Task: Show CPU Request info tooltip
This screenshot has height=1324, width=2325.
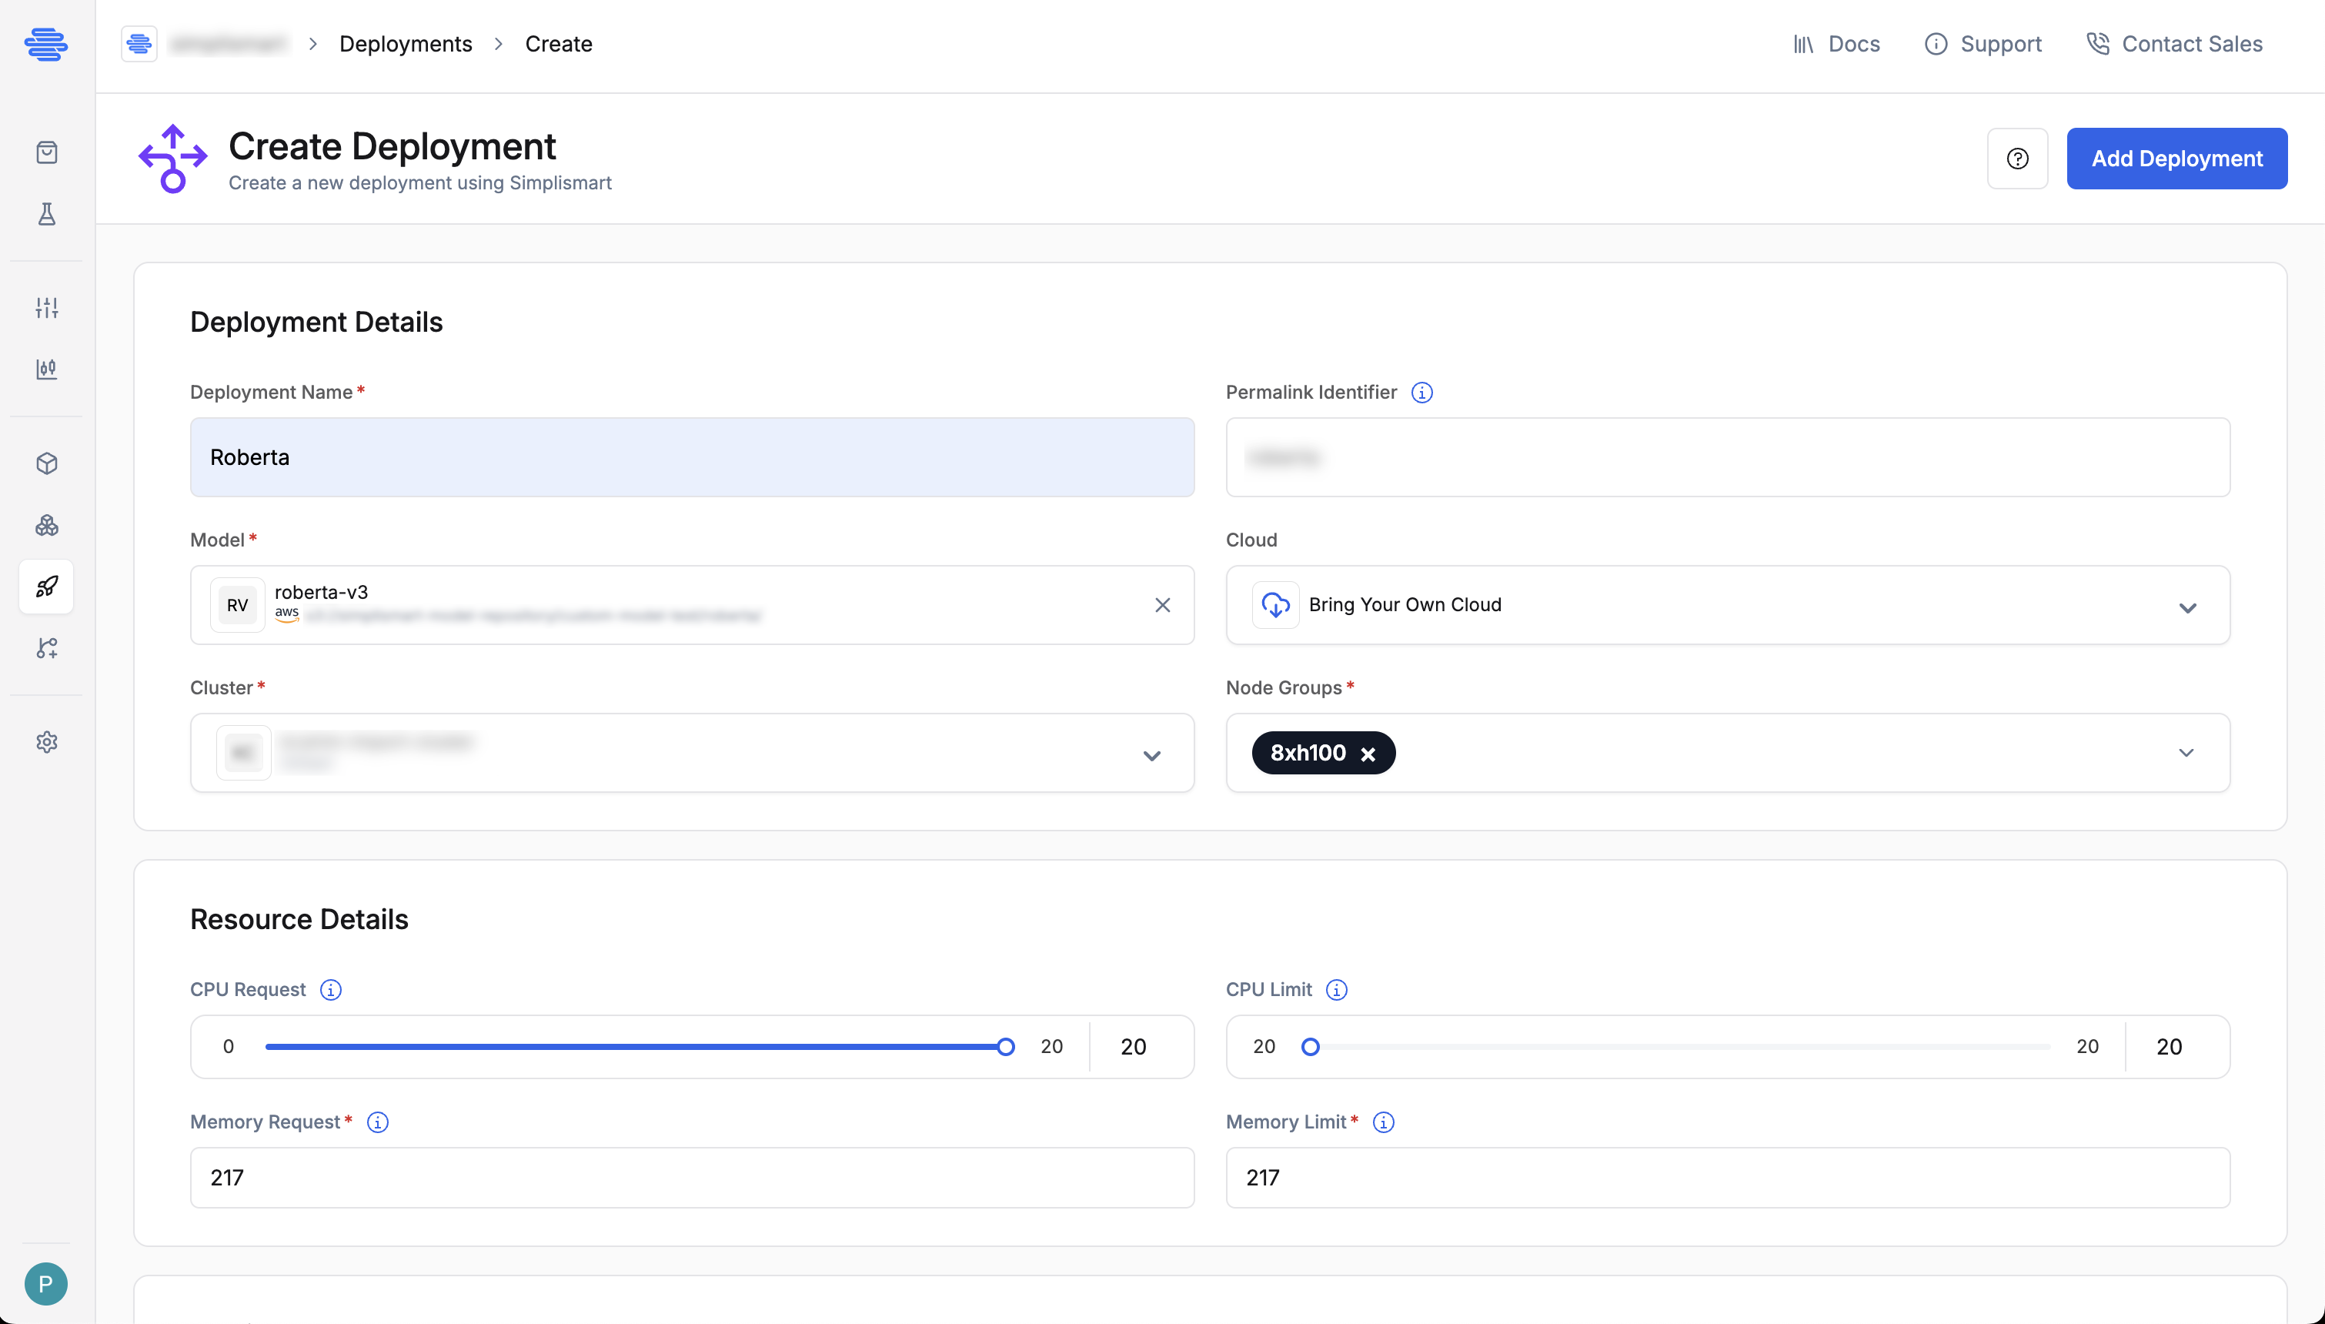Action: click(x=331, y=989)
